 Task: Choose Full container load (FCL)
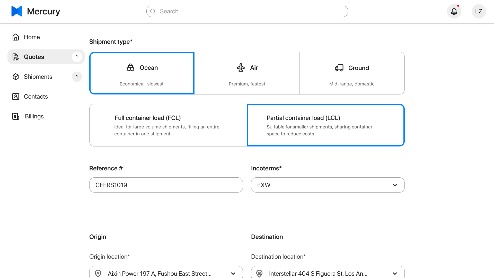pyautogui.click(x=168, y=125)
